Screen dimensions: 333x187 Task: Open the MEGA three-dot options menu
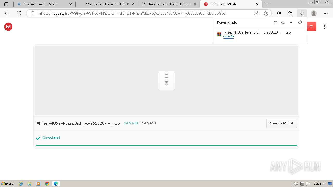coord(324,27)
